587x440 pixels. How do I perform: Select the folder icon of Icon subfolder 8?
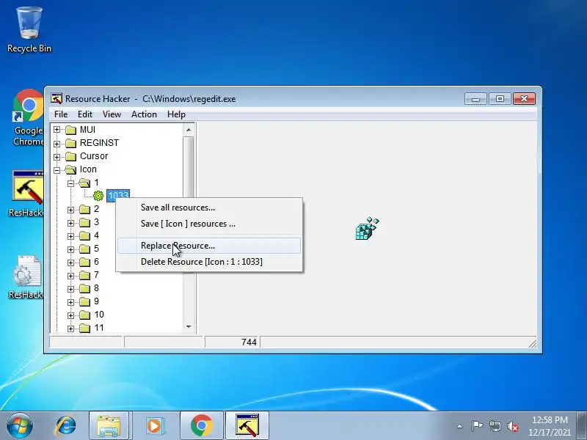pos(85,289)
